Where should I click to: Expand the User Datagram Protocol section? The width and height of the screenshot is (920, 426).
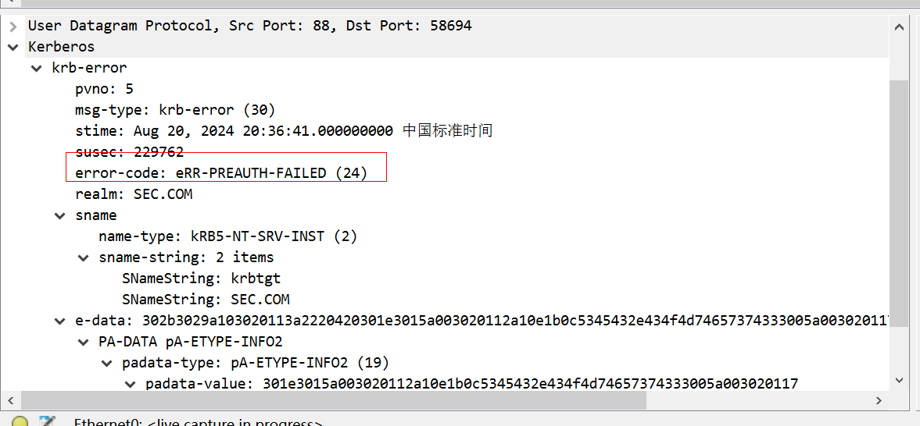point(13,26)
